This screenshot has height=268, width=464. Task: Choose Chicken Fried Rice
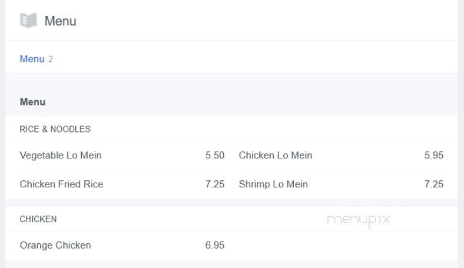(x=62, y=184)
